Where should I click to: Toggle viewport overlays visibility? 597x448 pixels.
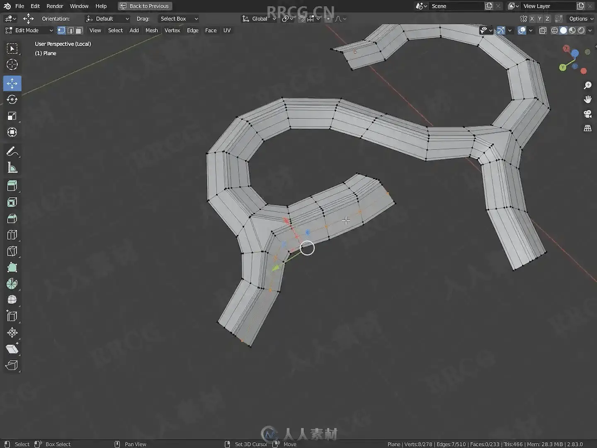522,30
